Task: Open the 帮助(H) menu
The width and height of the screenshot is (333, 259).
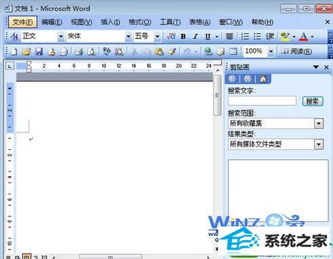Action: (x=262, y=22)
